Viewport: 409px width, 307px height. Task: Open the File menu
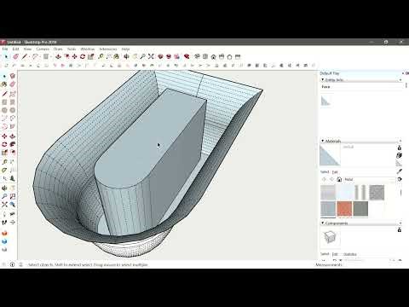pyautogui.click(x=5, y=49)
